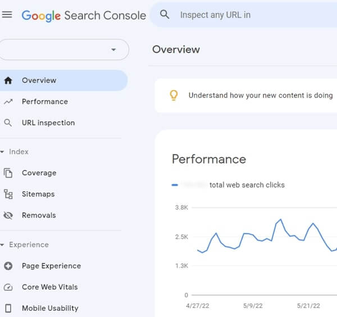The image size is (337, 317).
Task: Open the property selector dropdown
Action: [x=113, y=49]
